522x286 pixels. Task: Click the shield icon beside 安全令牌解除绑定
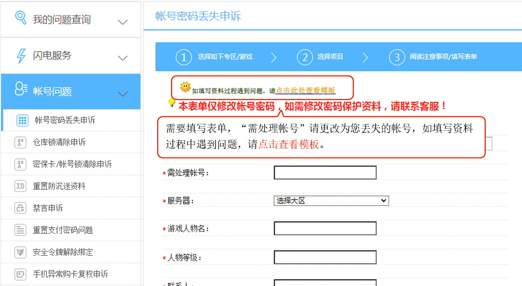(x=20, y=252)
